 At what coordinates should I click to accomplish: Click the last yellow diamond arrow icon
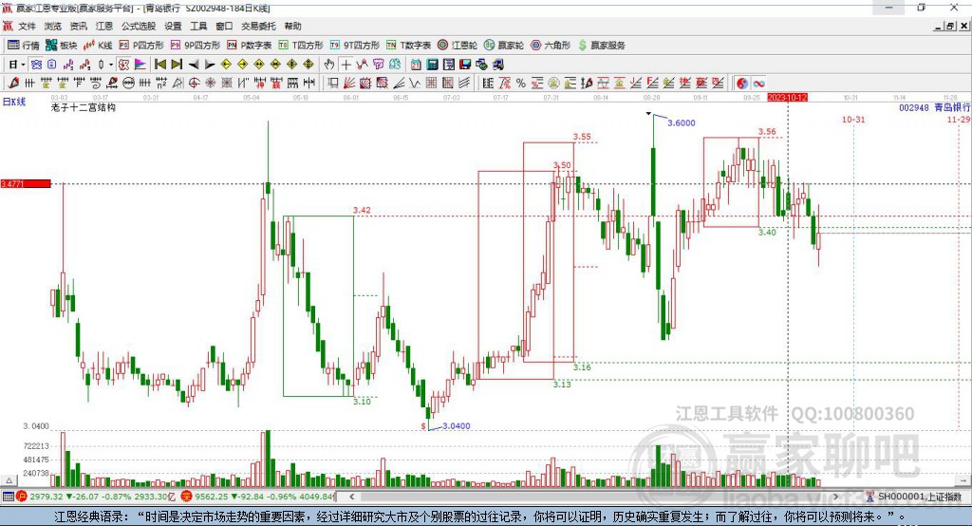pos(308,65)
